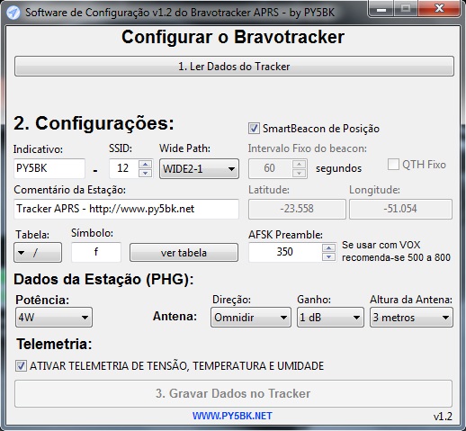Open the Wide Path WIDE2-1 dropdown
Viewport: 466px width, 431px height.
click(x=199, y=169)
